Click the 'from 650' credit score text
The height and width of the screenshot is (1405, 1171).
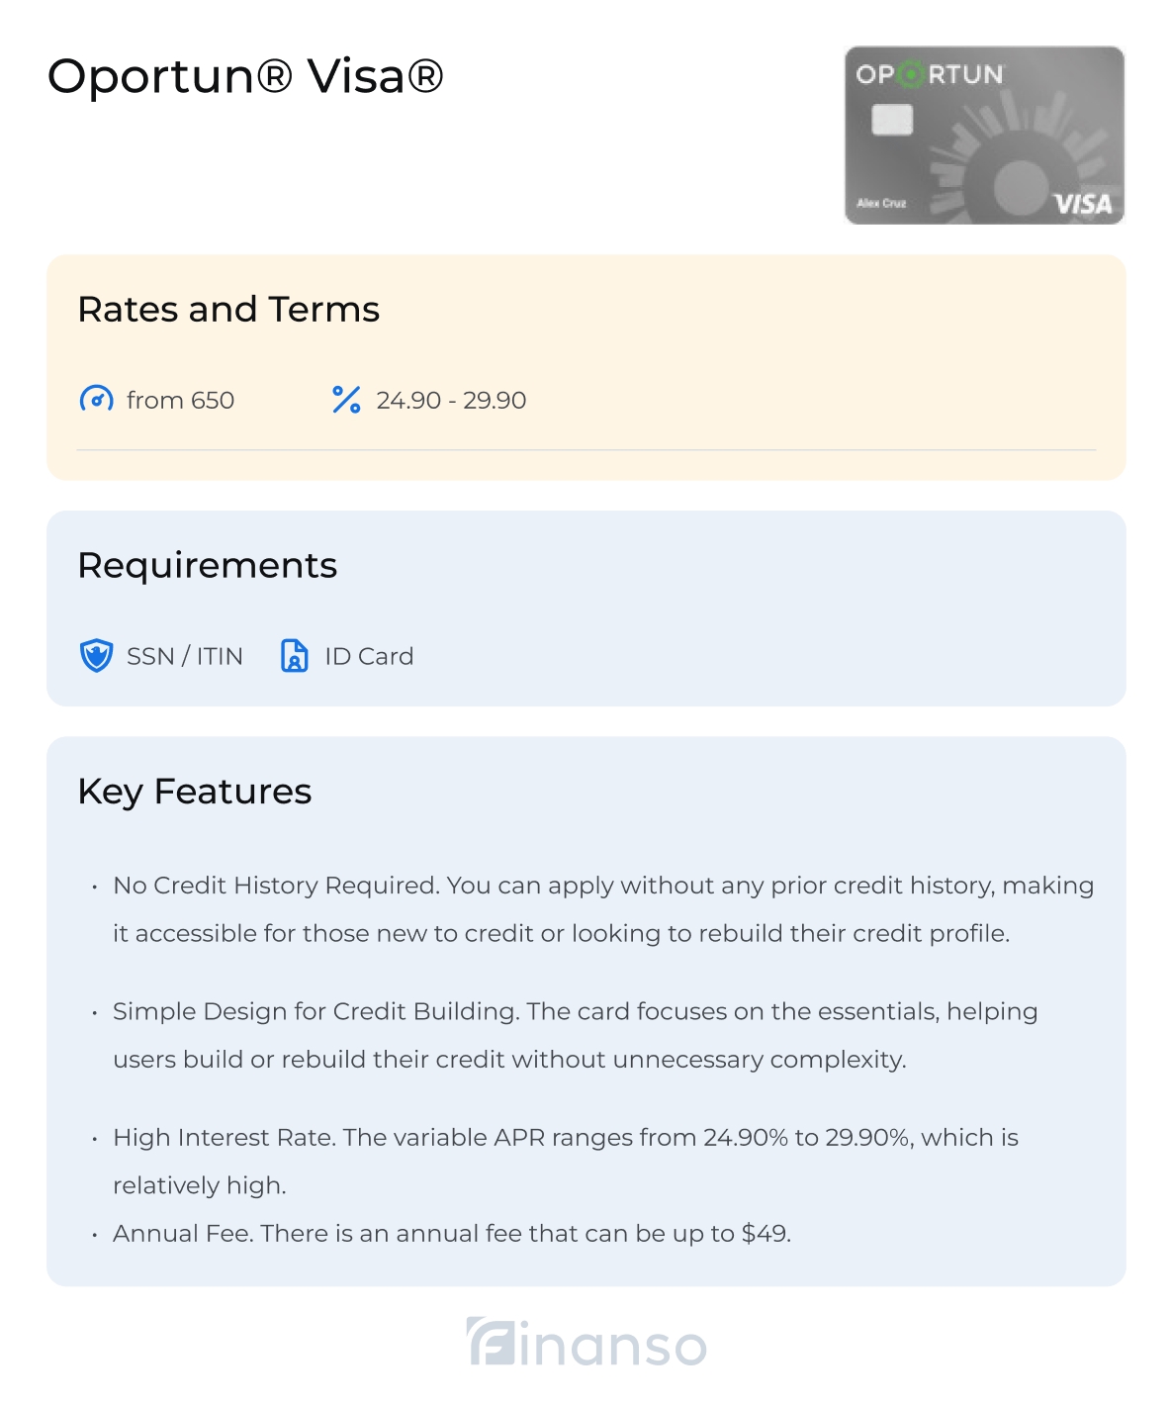(180, 400)
